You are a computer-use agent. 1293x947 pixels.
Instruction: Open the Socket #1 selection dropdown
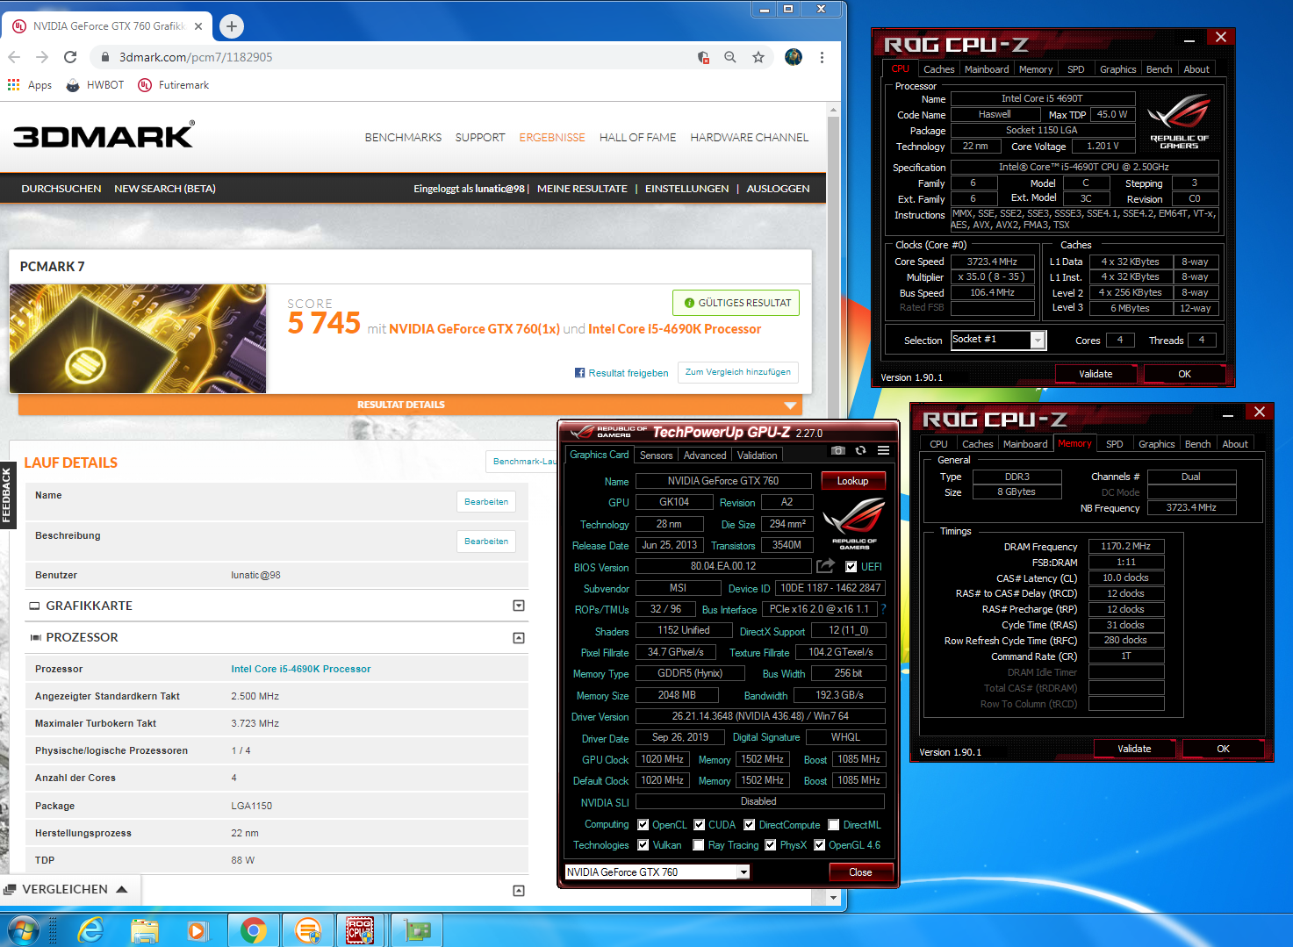point(1038,340)
